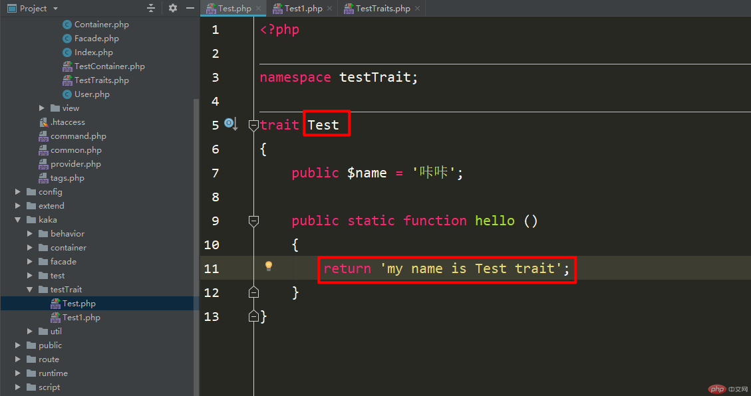The width and height of the screenshot is (751, 396).
Task: Collapse the kaka folder
Action: (x=18, y=219)
